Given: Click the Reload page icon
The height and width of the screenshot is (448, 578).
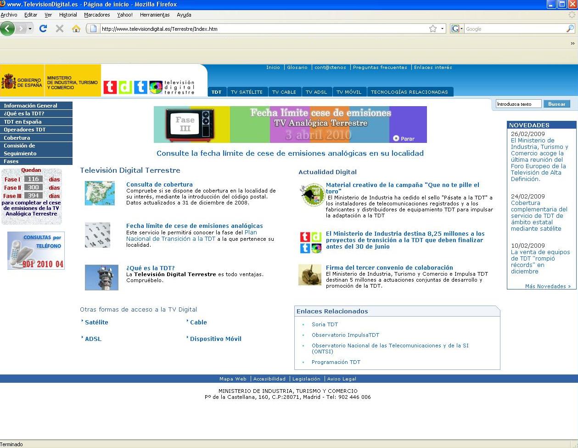Looking at the screenshot, I should 43,28.
